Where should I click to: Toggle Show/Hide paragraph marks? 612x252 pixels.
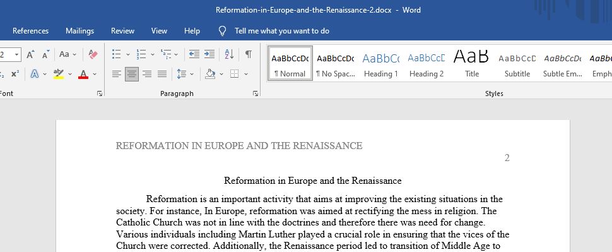click(x=248, y=54)
